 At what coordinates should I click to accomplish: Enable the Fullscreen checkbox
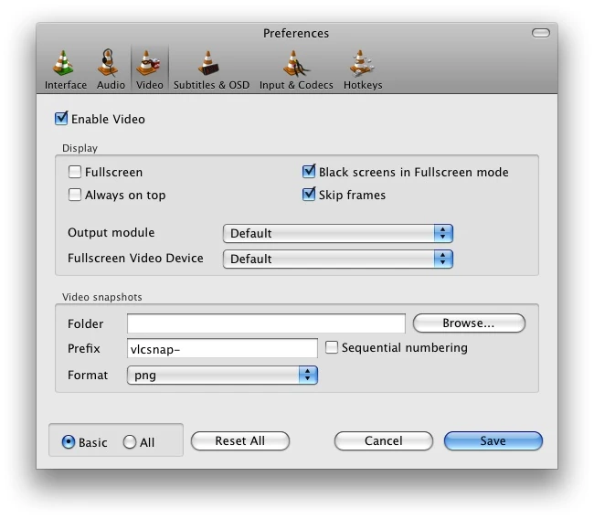tap(75, 172)
